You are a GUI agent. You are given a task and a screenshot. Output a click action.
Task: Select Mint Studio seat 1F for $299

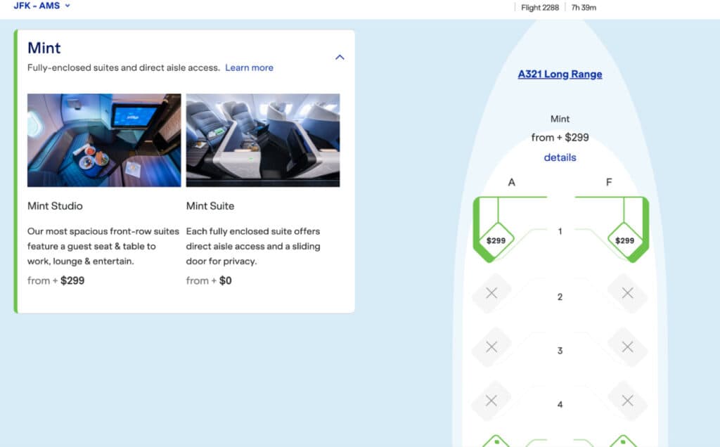[624, 240]
